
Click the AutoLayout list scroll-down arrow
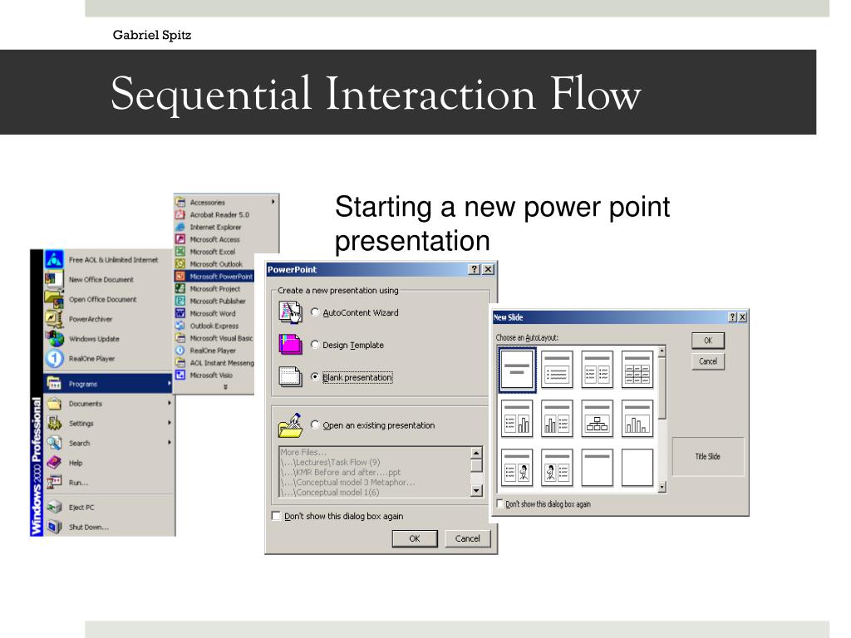click(x=662, y=488)
